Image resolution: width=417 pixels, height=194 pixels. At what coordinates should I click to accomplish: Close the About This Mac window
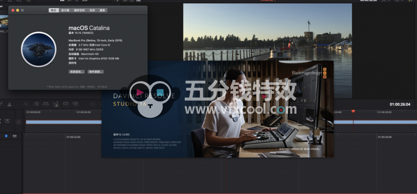coord(13,10)
